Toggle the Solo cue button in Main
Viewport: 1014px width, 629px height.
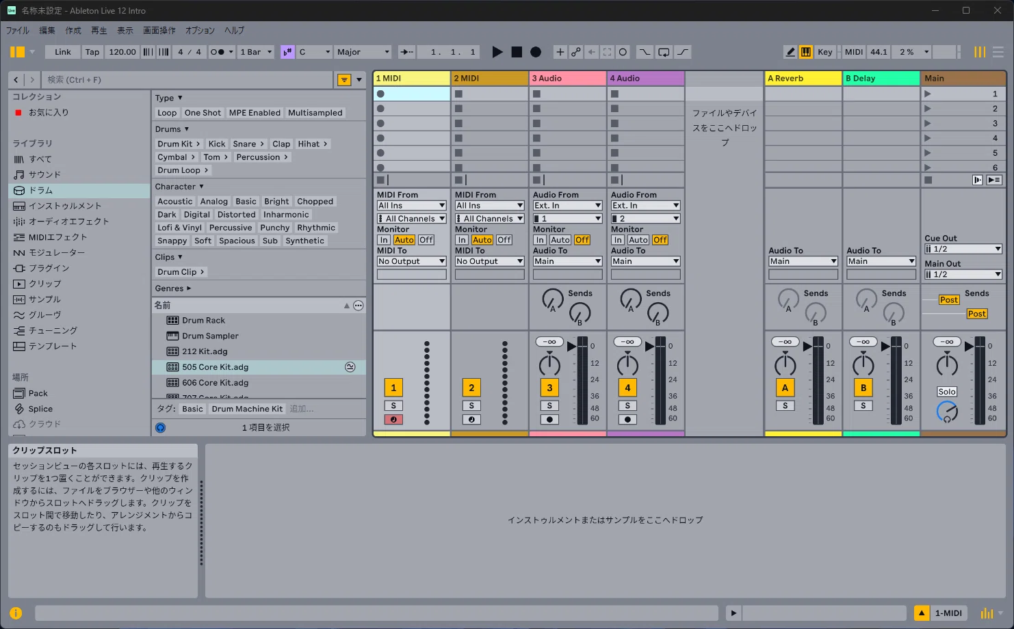947,392
